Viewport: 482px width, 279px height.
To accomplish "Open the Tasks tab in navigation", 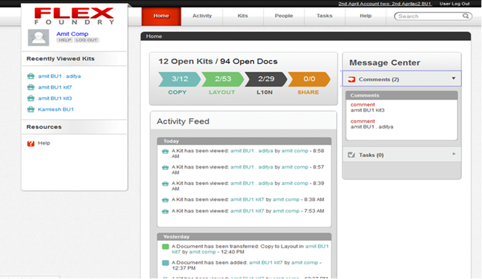I will [x=325, y=16].
